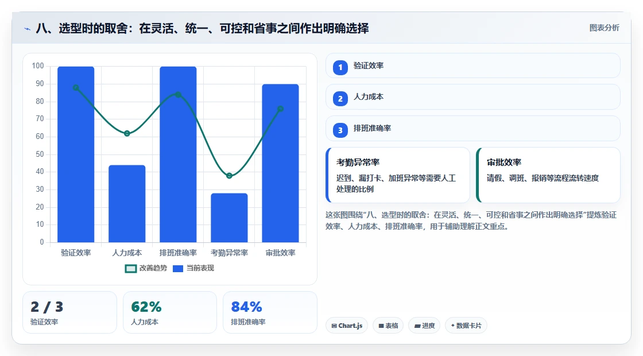This screenshot has width=643, height=356.
Task: Click the description paragraph starting 这张图围绕
Action: tap(471, 220)
